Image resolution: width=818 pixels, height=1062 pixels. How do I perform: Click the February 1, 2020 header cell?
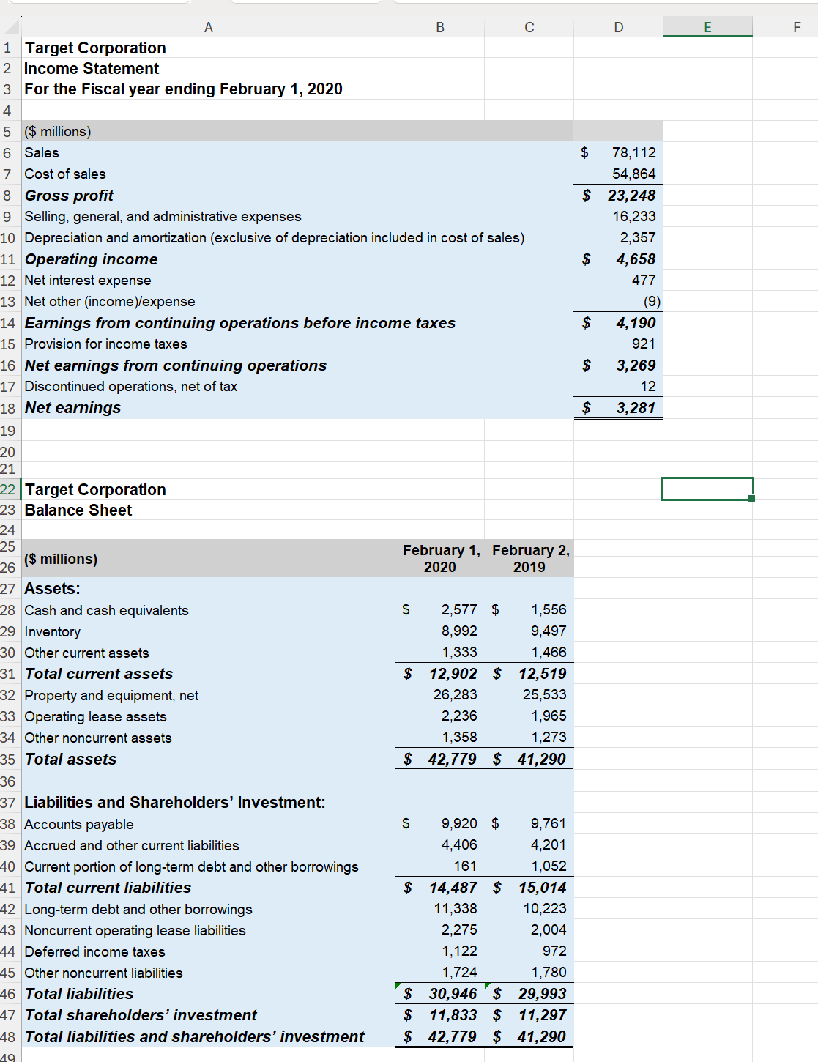(x=439, y=558)
